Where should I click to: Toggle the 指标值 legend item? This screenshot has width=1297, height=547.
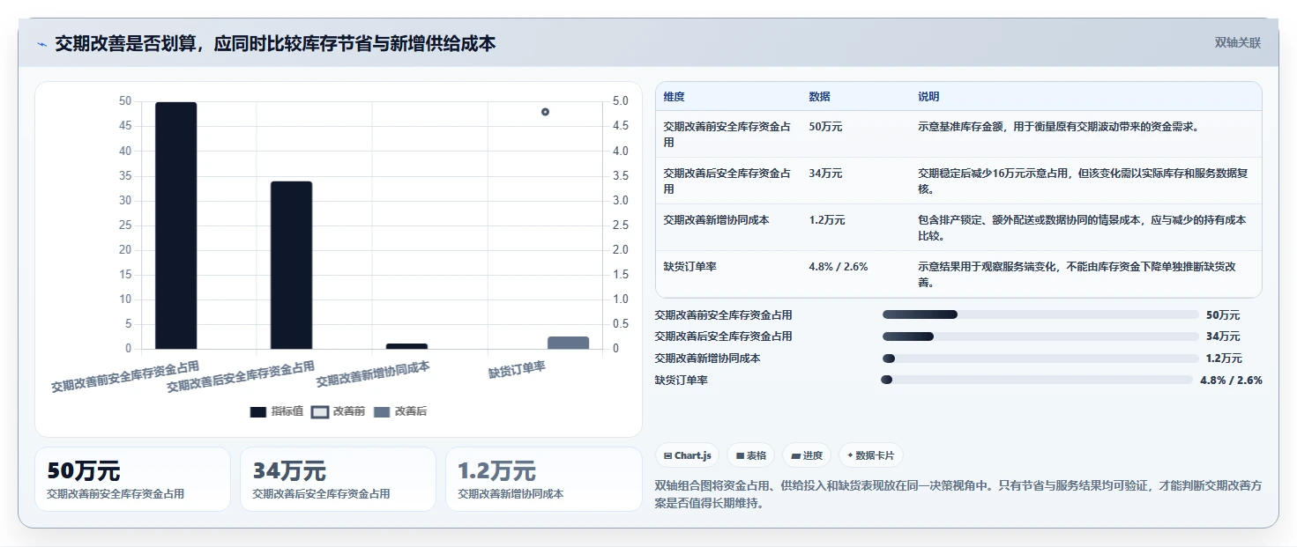coord(277,411)
